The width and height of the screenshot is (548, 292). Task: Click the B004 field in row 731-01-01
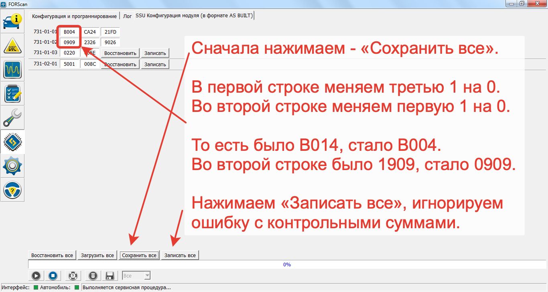click(69, 32)
